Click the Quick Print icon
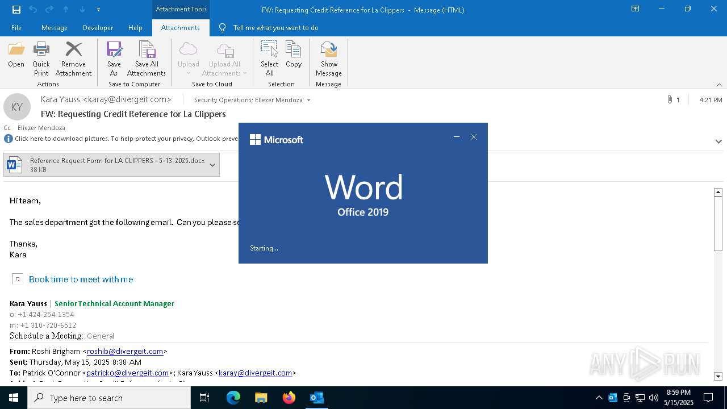Screen dimensions: 727x409 [x=41, y=59]
